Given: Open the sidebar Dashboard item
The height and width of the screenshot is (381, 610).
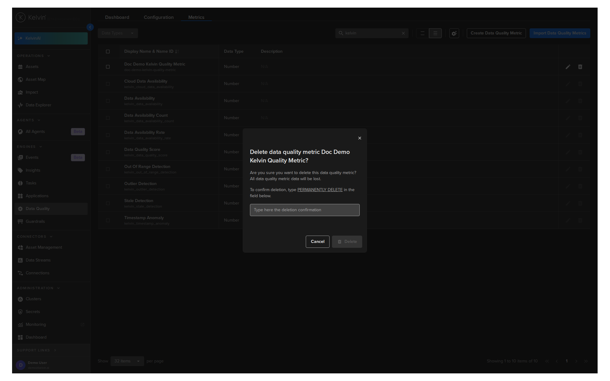Looking at the screenshot, I should tap(51, 338).
